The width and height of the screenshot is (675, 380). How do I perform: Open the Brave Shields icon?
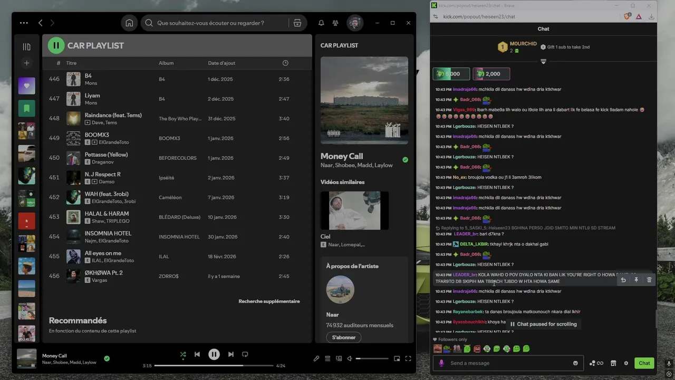tap(628, 17)
